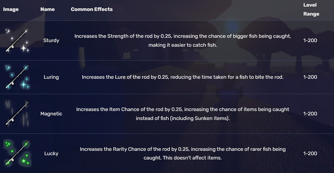Click the Luring effect description text
The width and height of the screenshot is (334, 173).
183,77
